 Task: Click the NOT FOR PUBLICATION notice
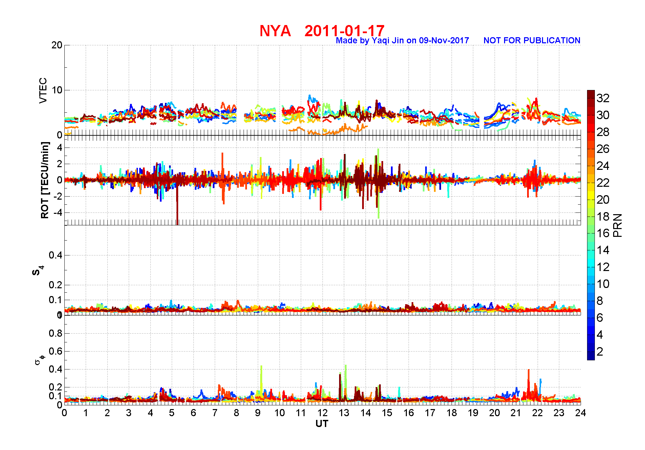pos(532,41)
